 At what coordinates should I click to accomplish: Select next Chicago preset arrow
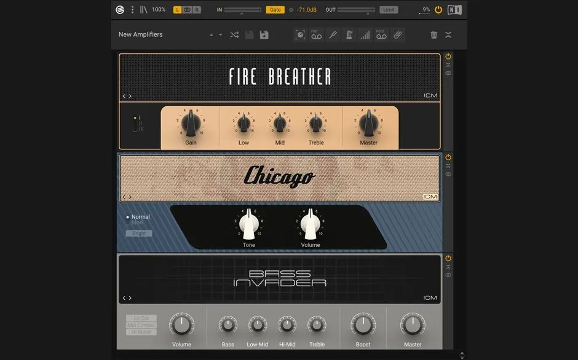pyautogui.click(x=130, y=197)
